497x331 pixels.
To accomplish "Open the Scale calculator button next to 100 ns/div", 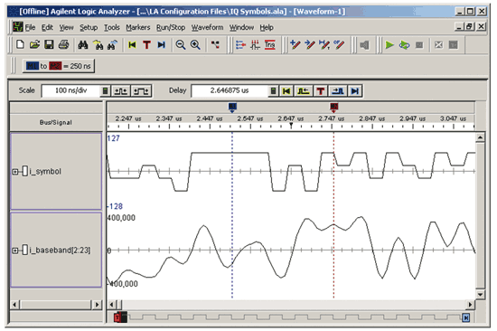I will pos(105,91).
